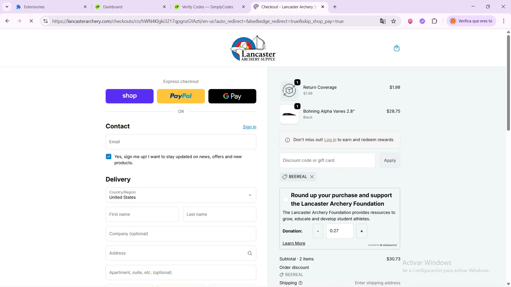Click the powered by dailykarma label
This screenshot has width=511, height=287.
[383, 245]
